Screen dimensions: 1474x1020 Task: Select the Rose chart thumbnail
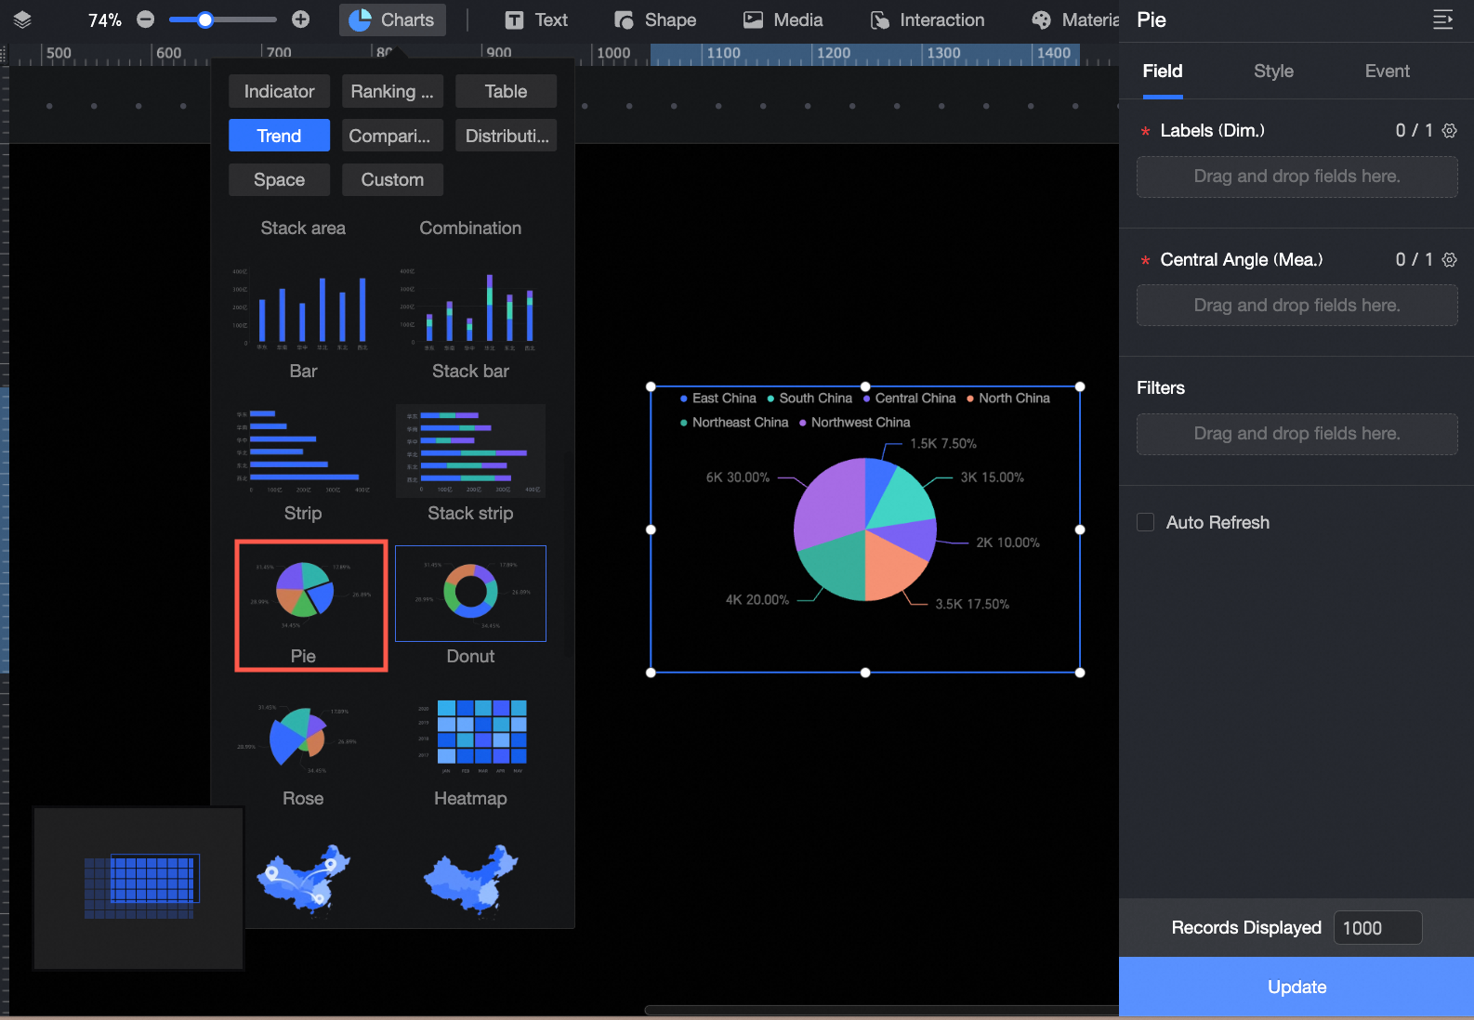[x=303, y=737]
